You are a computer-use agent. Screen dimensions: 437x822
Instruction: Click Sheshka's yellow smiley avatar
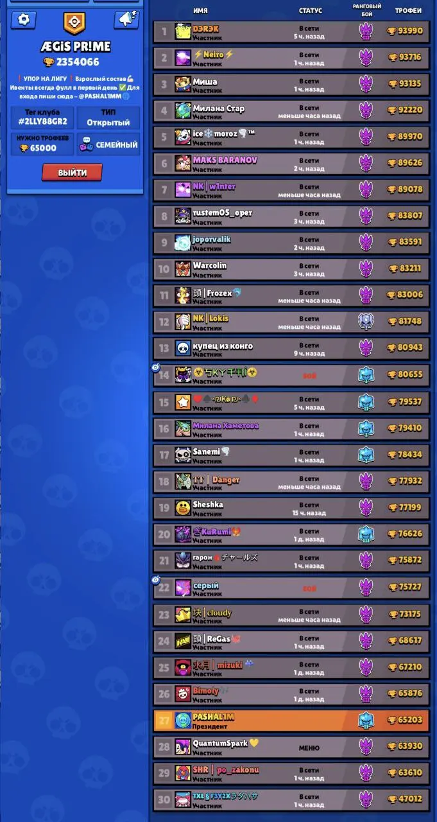point(183,507)
